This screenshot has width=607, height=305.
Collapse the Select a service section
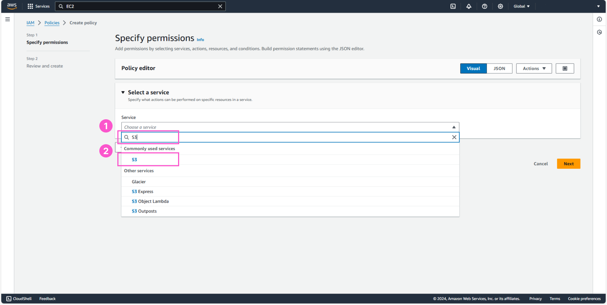pos(123,92)
